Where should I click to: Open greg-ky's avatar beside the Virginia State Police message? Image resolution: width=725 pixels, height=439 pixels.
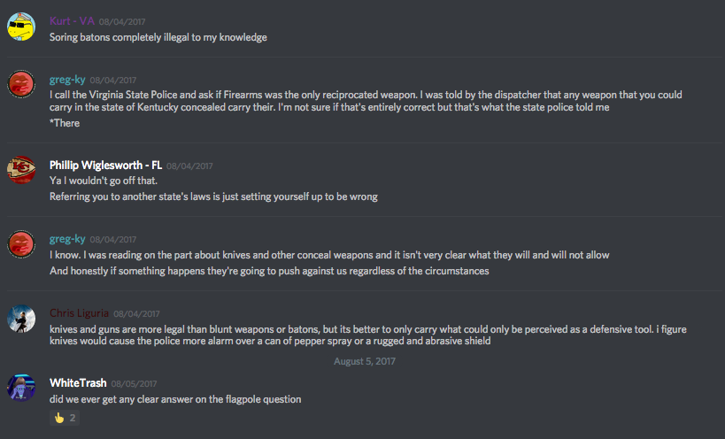coord(21,85)
